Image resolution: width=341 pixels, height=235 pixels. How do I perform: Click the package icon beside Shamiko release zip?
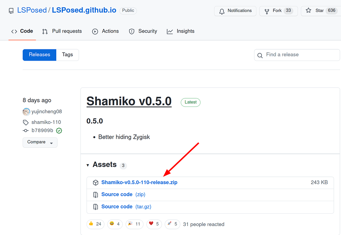[x=96, y=182]
